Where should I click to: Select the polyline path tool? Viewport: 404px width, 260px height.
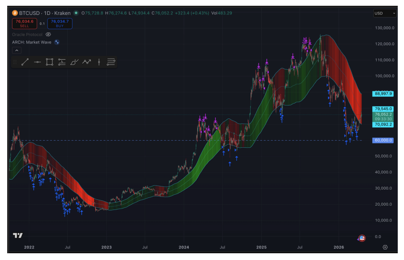[87, 62]
